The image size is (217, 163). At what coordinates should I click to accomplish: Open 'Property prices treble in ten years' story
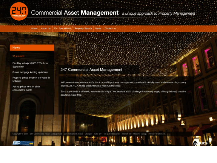[31, 79]
